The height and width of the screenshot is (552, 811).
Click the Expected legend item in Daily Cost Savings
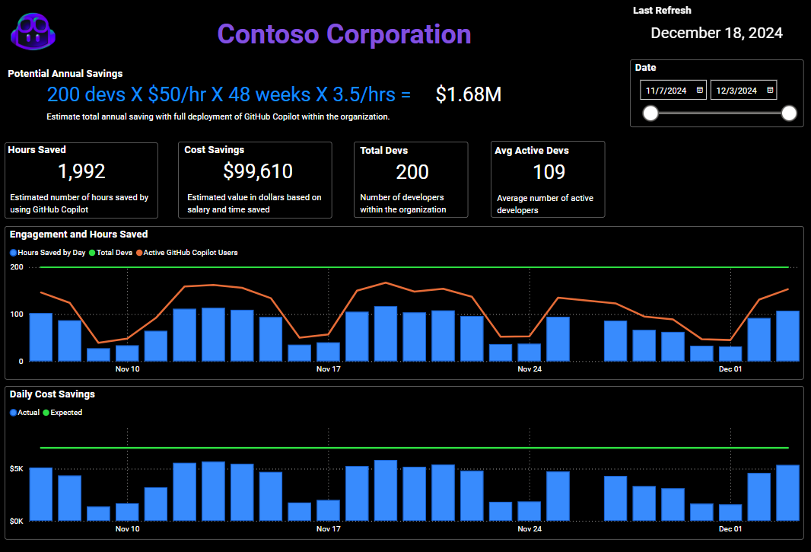pyautogui.click(x=62, y=413)
